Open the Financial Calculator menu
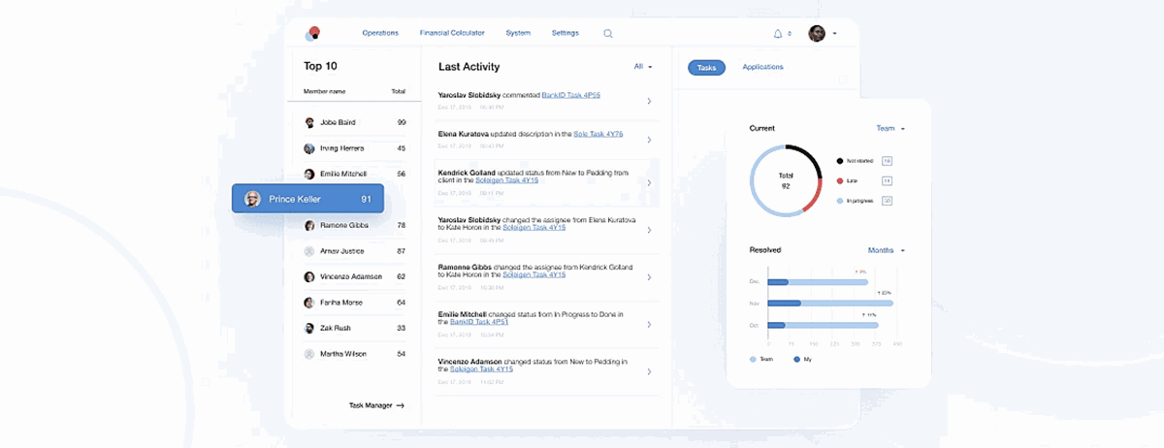1164x448 pixels. click(452, 33)
